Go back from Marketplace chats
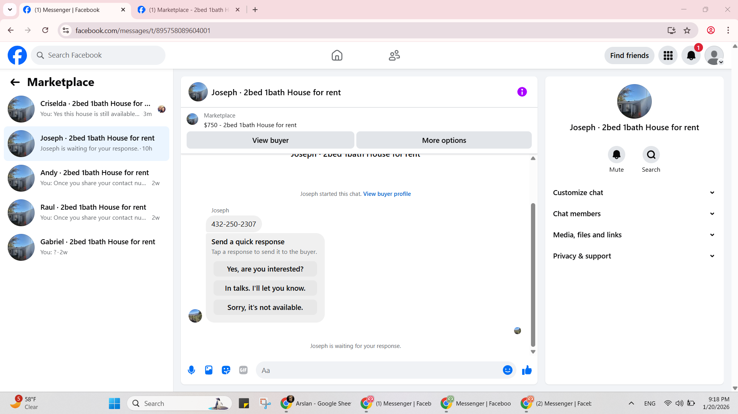Image resolution: width=738 pixels, height=414 pixels. pyautogui.click(x=15, y=82)
